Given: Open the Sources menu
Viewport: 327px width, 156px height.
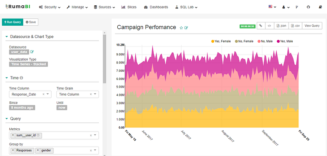Looking at the screenshot, I should [x=104, y=7].
